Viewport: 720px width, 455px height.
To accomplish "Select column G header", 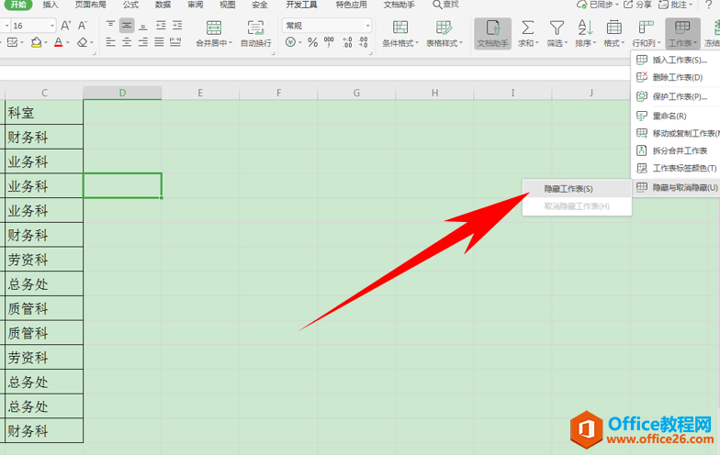I will [356, 93].
